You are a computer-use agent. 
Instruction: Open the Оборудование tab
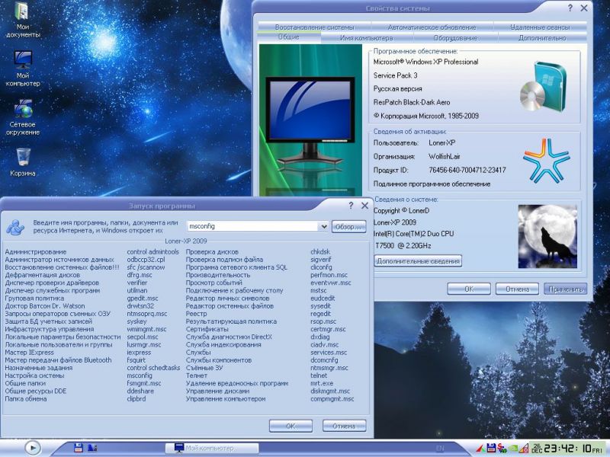(455, 37)
